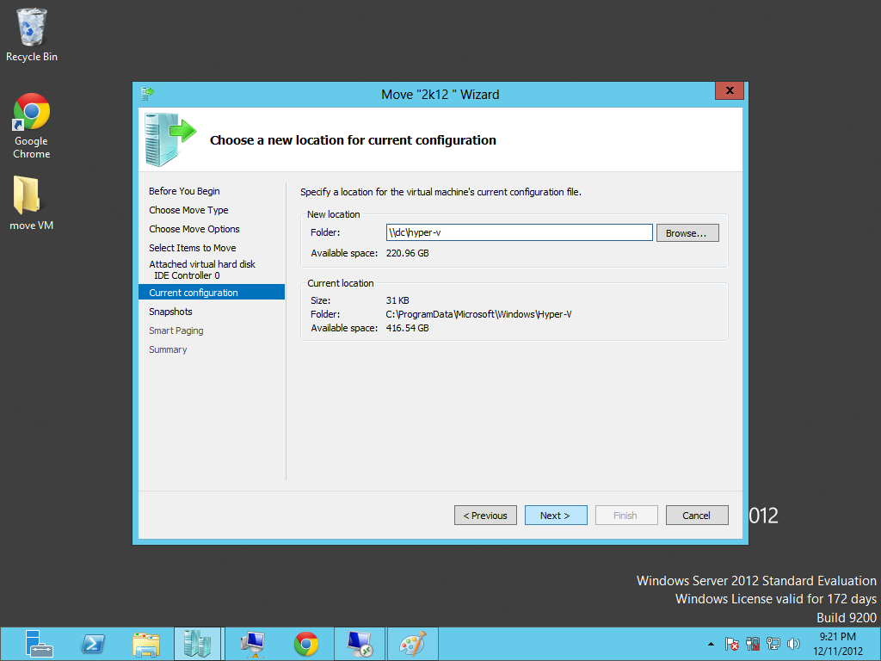Click Browse to pick a folder
The height and width of the screenshot is (661, 881).
[x=687, y=233]
